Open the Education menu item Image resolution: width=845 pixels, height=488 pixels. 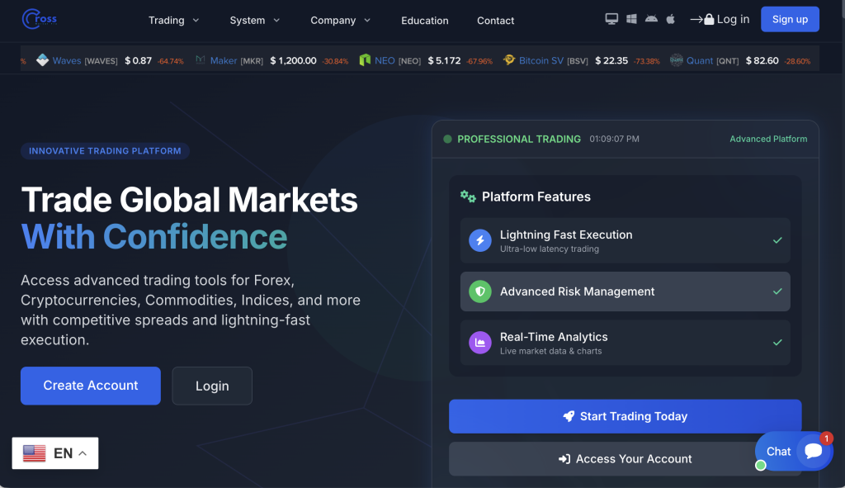(424, 21)
